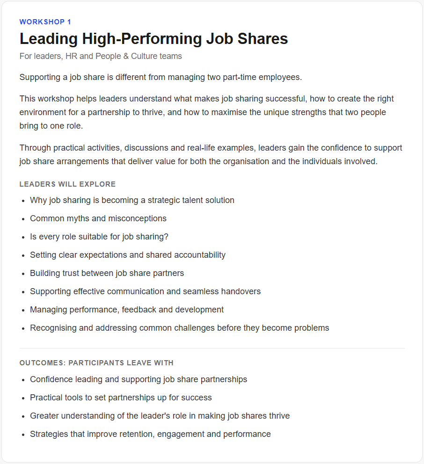This screenshot has width=424, height=464.
Task: Click the paragraph starting with Through practical activities
Action: tap(211, 154)
